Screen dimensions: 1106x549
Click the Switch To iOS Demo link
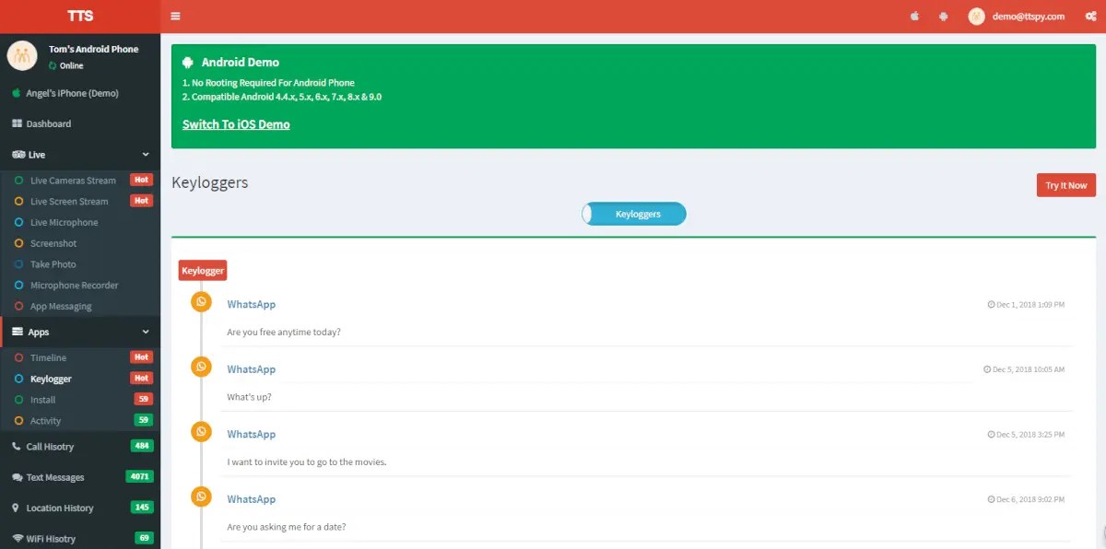click(236, 124)
